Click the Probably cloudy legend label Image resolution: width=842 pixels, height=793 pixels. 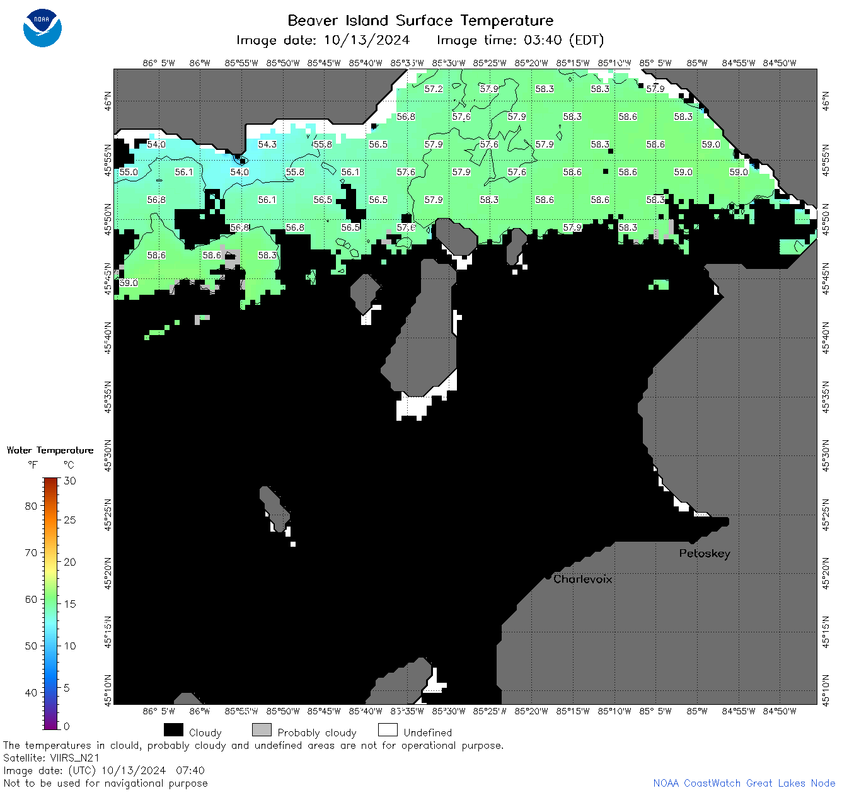tap(317, 733)
